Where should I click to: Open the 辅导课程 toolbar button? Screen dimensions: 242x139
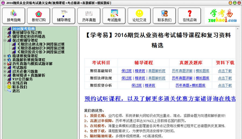click(x=64, y=16)
